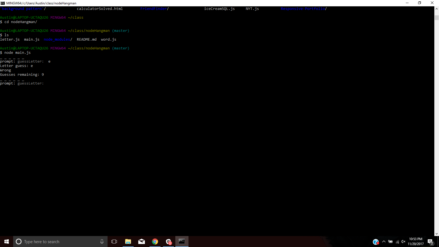Image resolution: width=439 pixels, height=247 pixels.
Task: Click the terminal title bar system icon
Action: tap(3, 3)
